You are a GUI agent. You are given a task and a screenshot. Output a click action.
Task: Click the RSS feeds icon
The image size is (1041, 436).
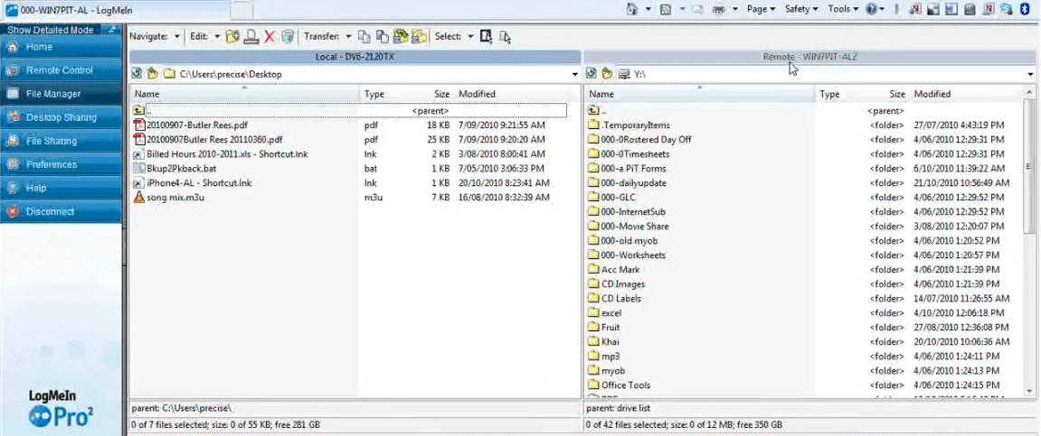click(666, 9)
